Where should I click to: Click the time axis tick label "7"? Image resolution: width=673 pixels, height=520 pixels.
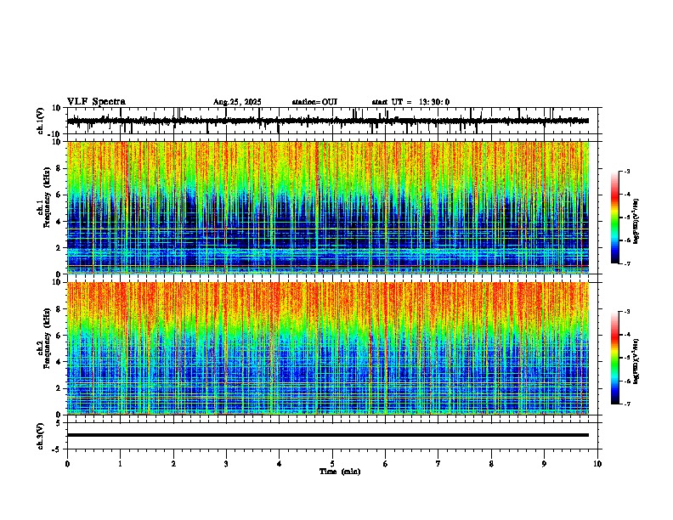coord(438,464)
